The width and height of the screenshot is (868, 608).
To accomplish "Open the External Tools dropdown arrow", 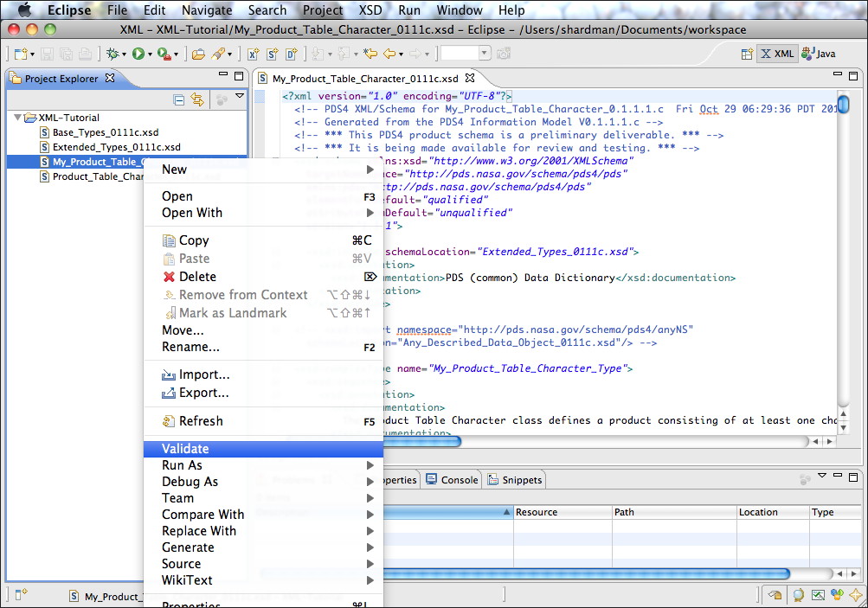I will pyautogui.click(x=176, y=54).
